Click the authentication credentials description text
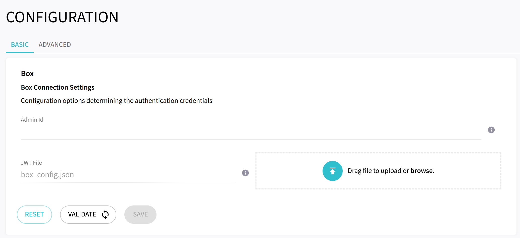 pyautogui.click(x=117, y=101)
